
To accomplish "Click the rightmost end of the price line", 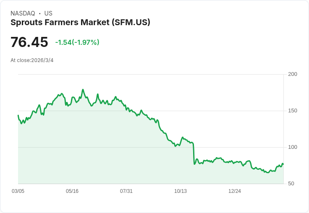I will click(283, 164).
